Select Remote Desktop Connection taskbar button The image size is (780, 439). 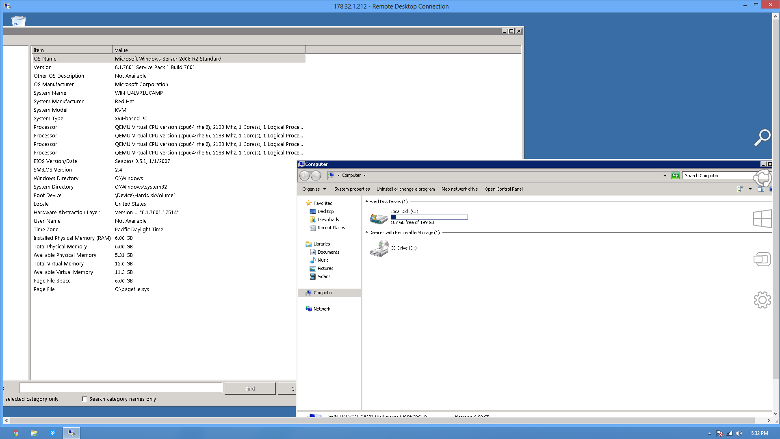click(71, 433)
